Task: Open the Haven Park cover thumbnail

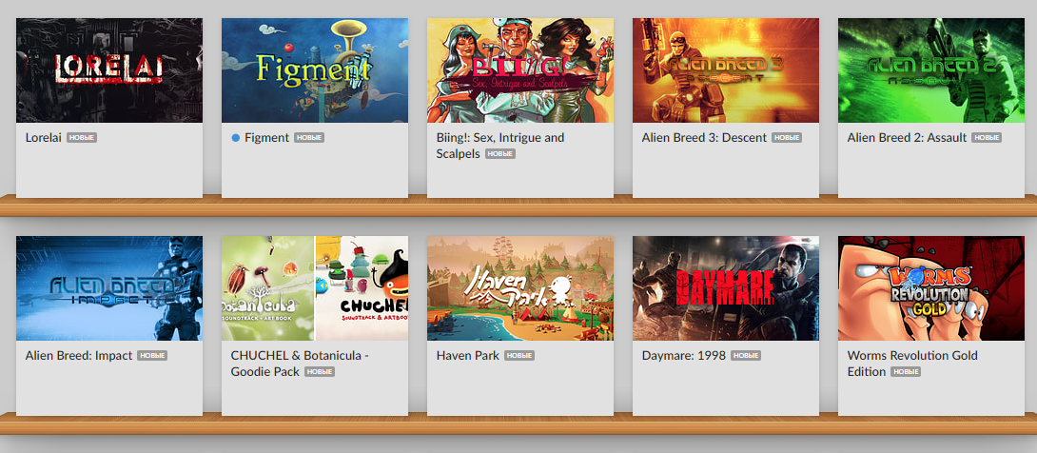Action: [520, 288]
